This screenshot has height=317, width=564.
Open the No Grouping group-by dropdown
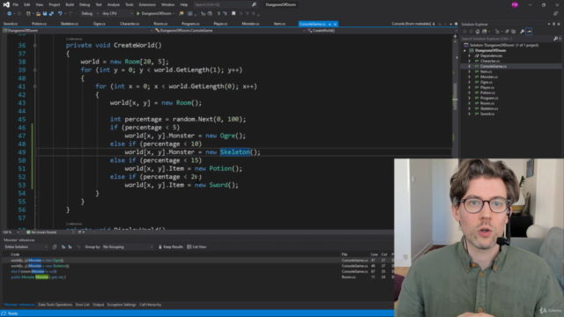[x=128, y=247]
